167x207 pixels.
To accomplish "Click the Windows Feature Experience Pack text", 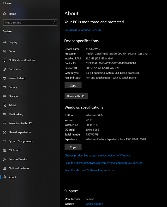I will (116, 139).
